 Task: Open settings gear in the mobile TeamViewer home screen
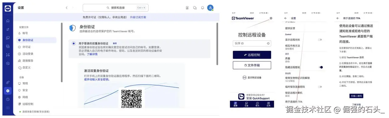[271, 18]
